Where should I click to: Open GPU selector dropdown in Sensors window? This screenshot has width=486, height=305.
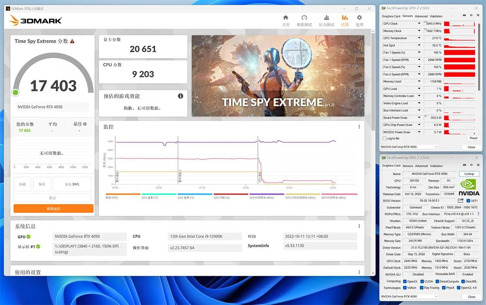(x=409, y=147)
